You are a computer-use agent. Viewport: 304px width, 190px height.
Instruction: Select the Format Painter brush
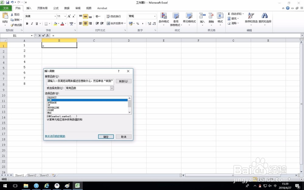[x=12, y=25]
